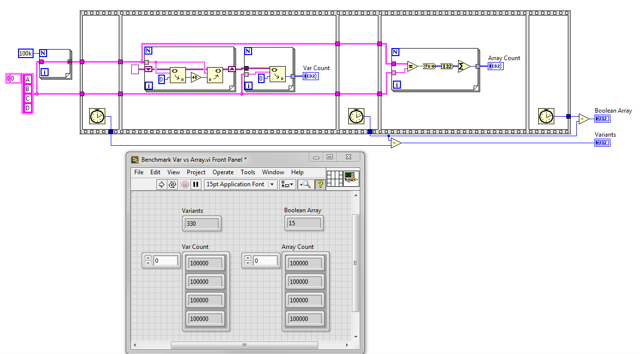Open the File menu
The image size is (640, 354).
click(x=139, y=172)
